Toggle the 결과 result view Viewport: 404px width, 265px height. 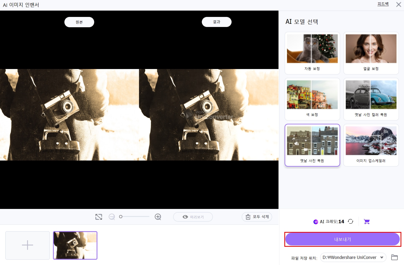[217, 22]
